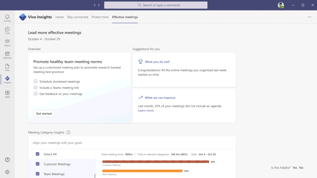
Task: Open the Protect time tab
Action: 100,17
